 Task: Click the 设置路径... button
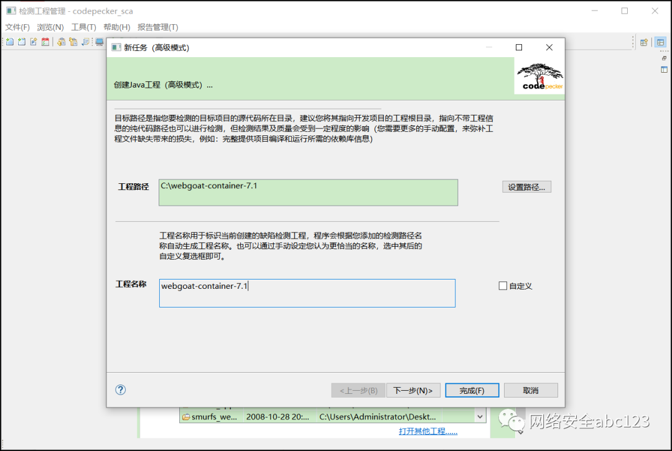click(x=526, y=186)
